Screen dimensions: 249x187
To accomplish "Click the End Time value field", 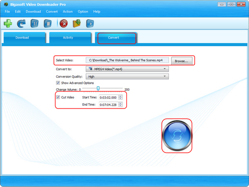I will [109, 104].
